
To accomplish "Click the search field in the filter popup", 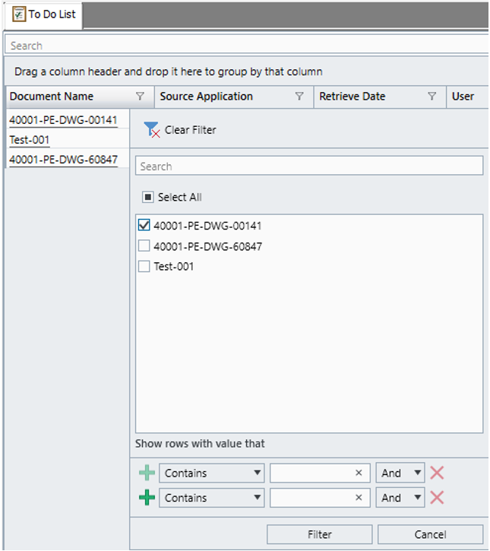I will coord(308,166).
